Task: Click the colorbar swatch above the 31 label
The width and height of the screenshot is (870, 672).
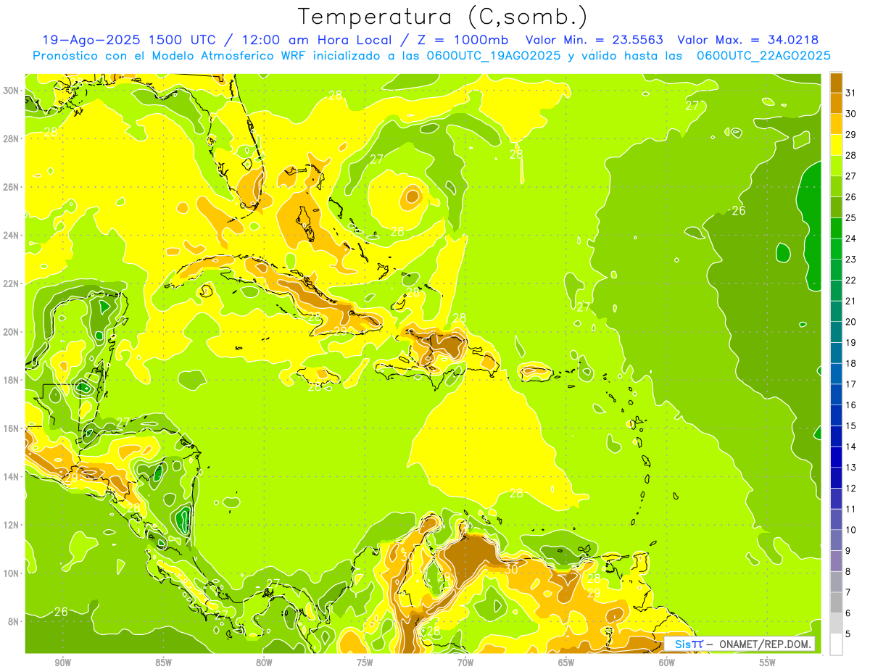Action: click(x=836, y=82)
